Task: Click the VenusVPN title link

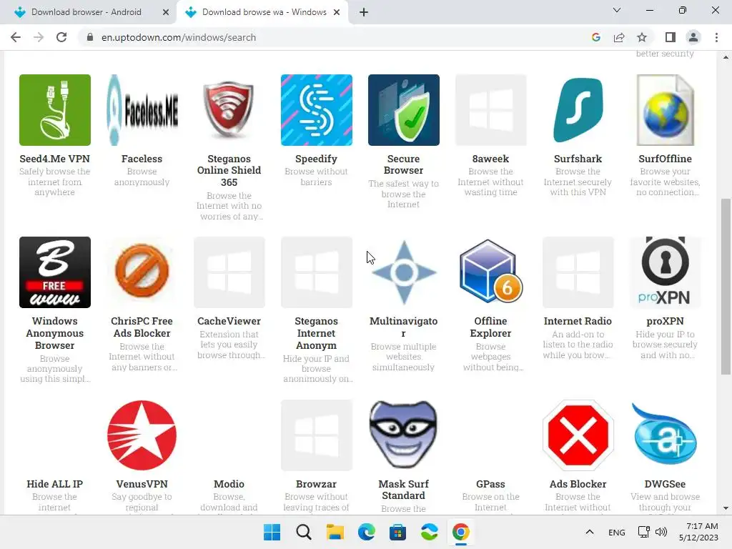Action: [x=142, y=484]
